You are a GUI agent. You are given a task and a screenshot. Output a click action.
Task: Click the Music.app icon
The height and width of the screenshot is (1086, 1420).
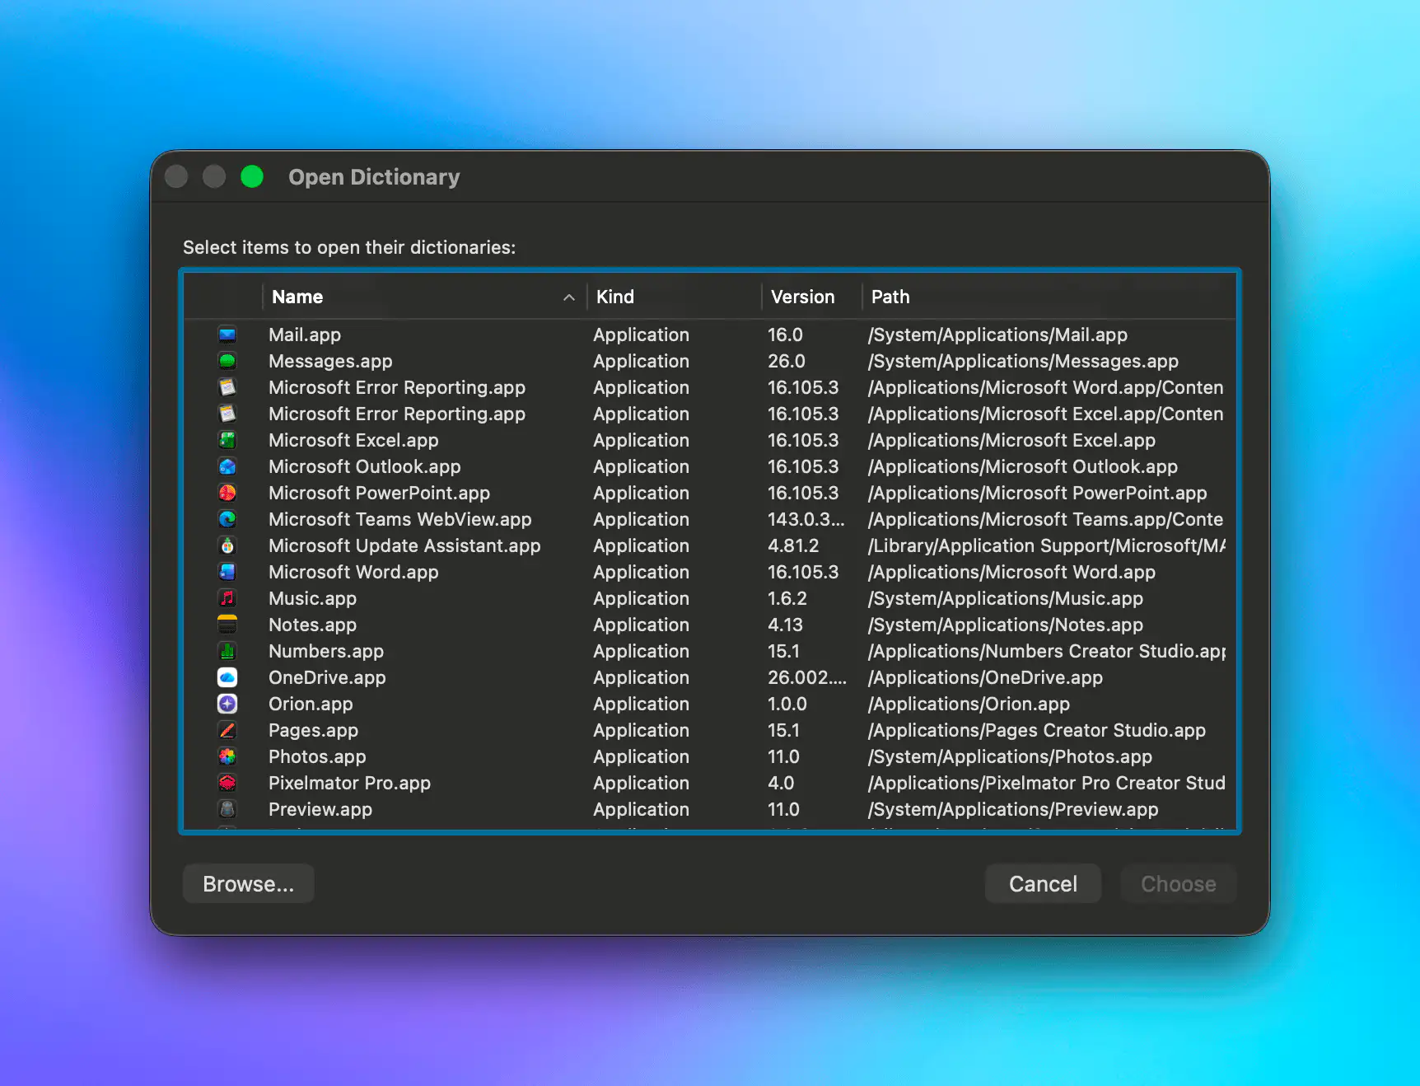[x=227, y=598]
